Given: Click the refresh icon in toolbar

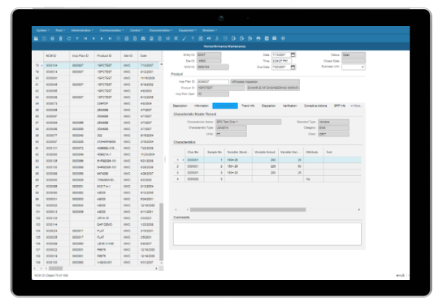Looking at the screenshot, I should (x=68, y=39).
